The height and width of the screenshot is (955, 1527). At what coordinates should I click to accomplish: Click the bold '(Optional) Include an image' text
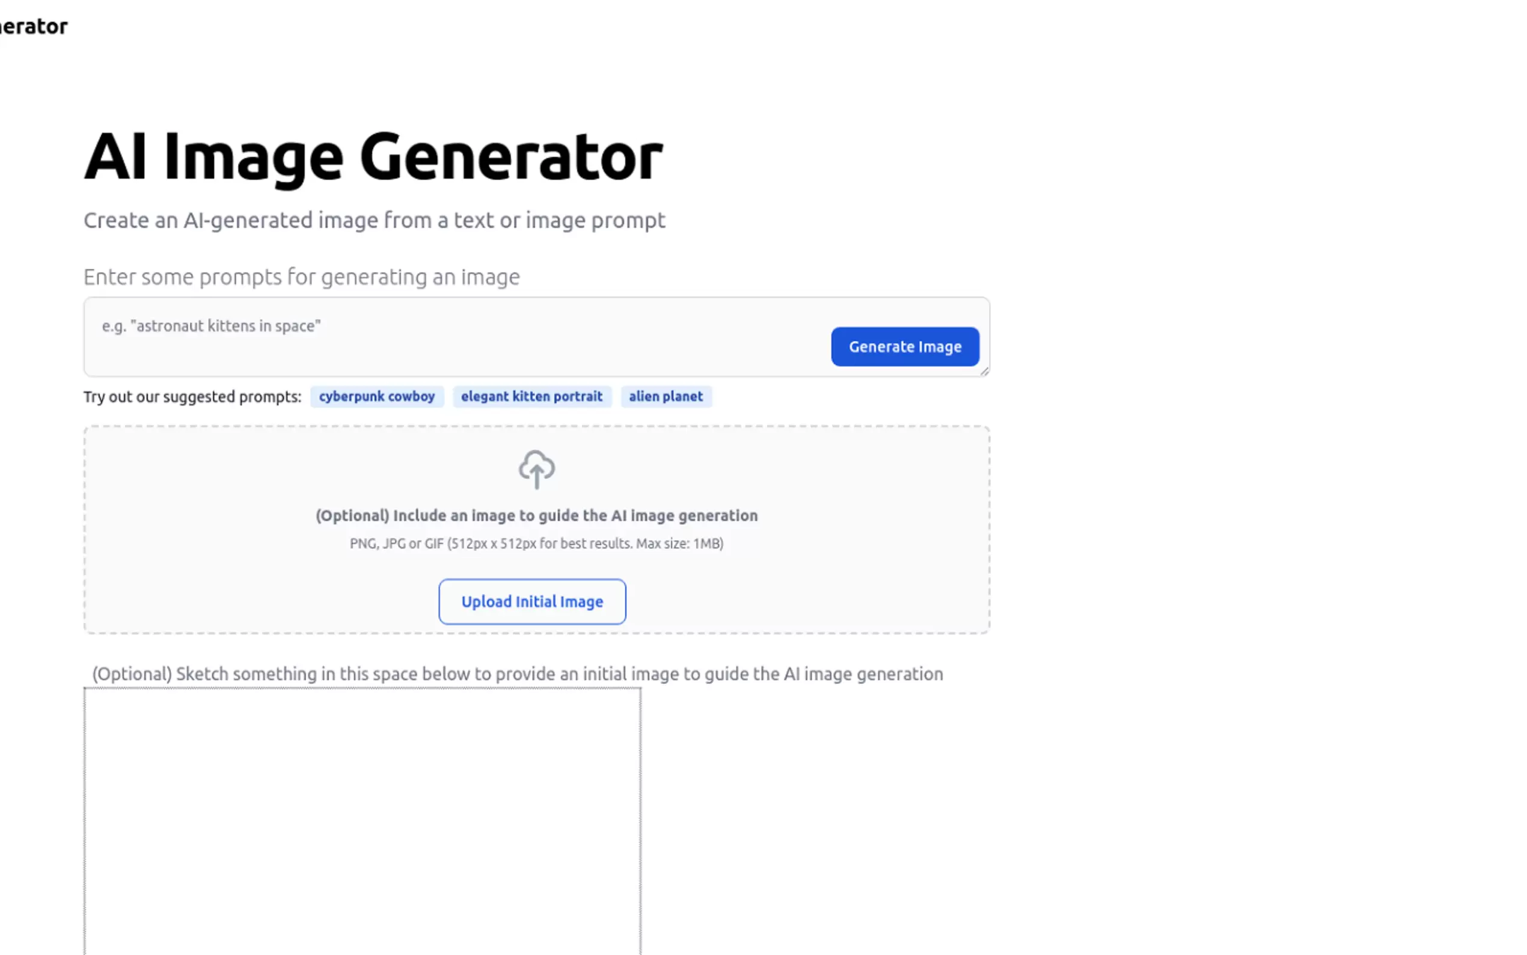point(537,515)
